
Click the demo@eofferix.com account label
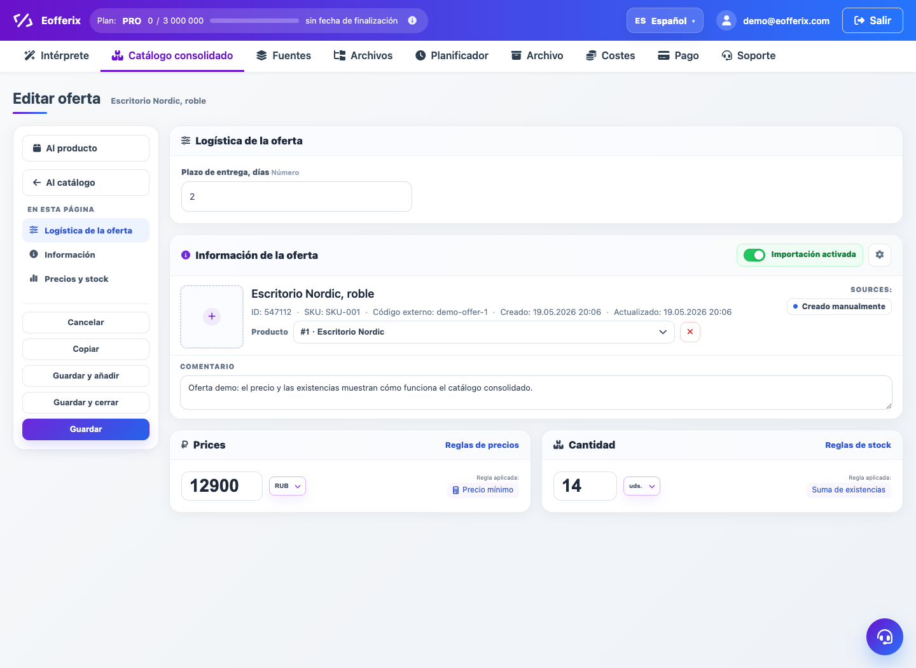pos(786,20)
